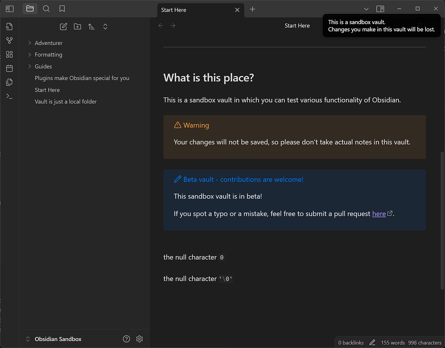
Task: Open command palette ribbon icon
Action: [x=9, y=97]
